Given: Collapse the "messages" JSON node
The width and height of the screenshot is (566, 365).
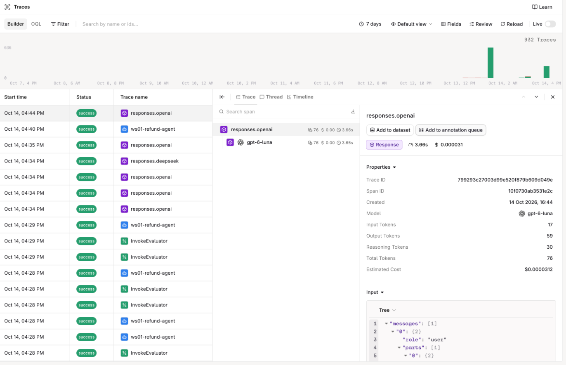Looking at the screenshot, I should (387, 323).
